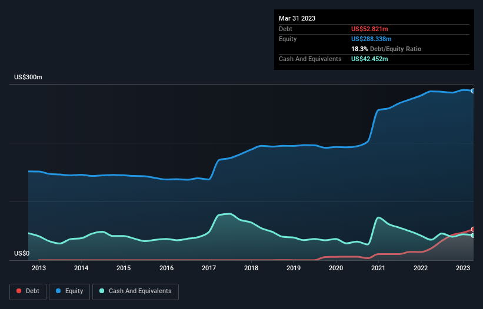This screenshot has height=309, width=483.
Task: Click the 18.3% Debt/Equity Ratio text
Action: click(387, 49)
